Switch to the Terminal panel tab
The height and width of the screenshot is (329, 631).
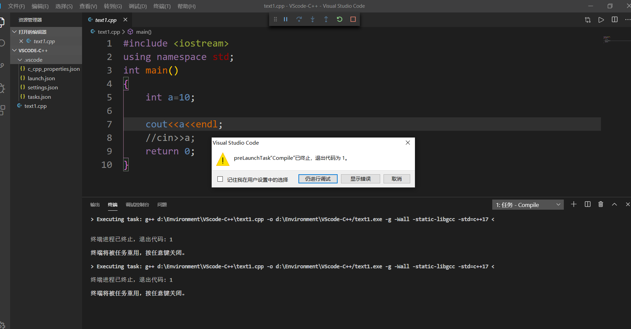click(113, 205)
